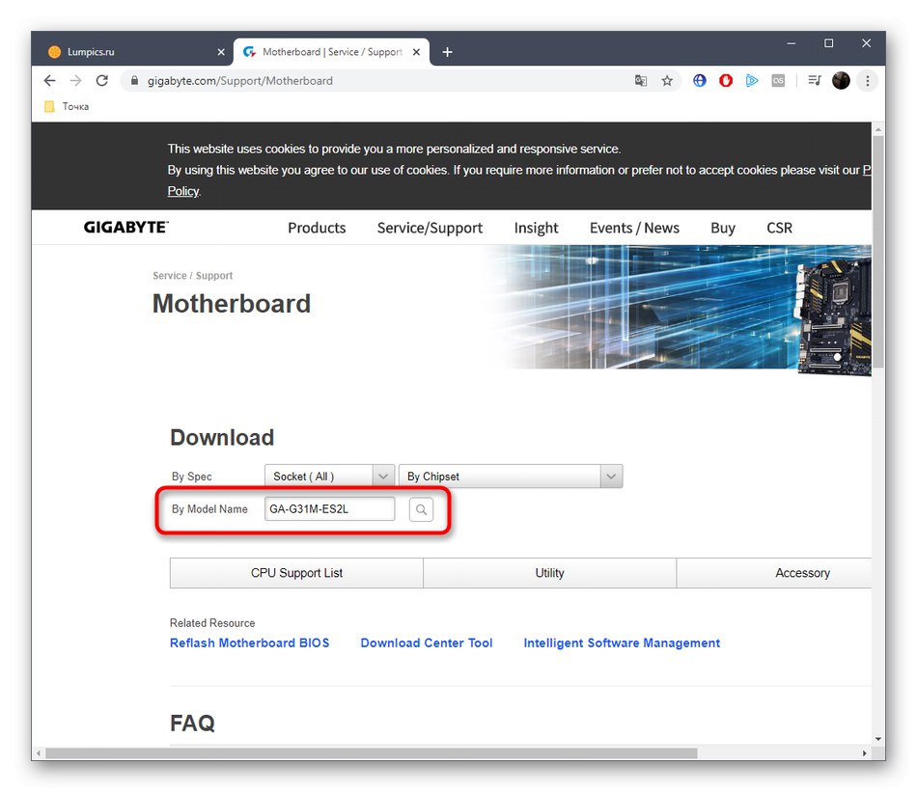
Task: Open the Chrome profile avatar
Action: pyautogui.click(x=841, y=81)
